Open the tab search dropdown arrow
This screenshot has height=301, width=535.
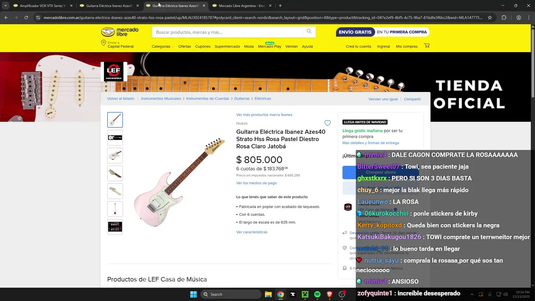point(5,6)
